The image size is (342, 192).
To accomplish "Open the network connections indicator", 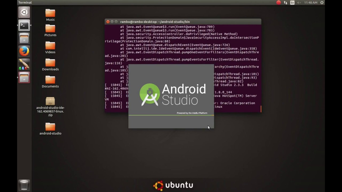I will coord(286,2).
